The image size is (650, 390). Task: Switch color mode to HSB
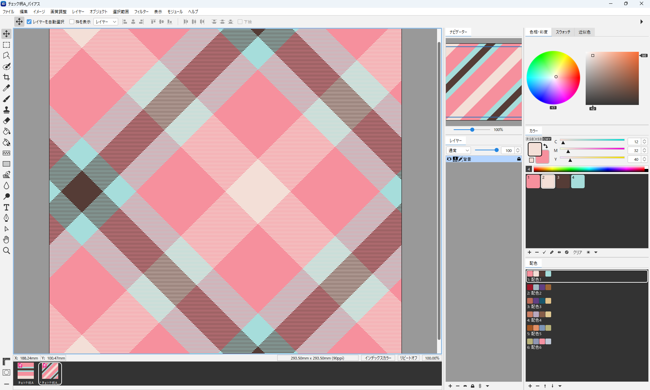pyautogui.click(x=538, y=139)
